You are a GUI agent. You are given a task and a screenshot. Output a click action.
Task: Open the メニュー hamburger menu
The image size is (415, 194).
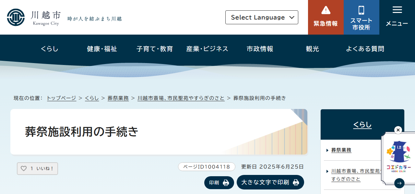click(397, 17)
